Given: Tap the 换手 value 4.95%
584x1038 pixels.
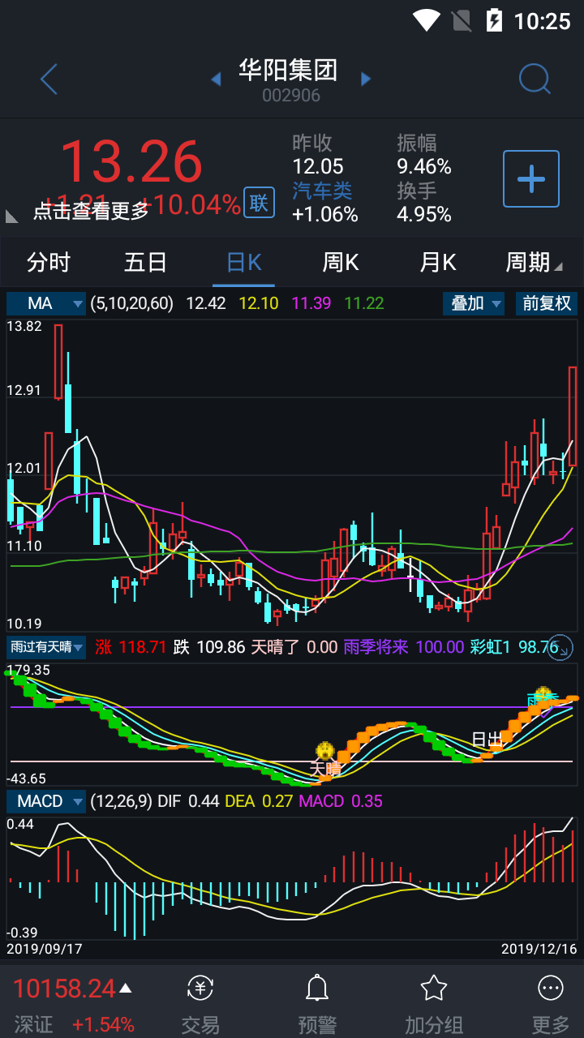Looking at the screenshot, I should (x=424, y=214).
